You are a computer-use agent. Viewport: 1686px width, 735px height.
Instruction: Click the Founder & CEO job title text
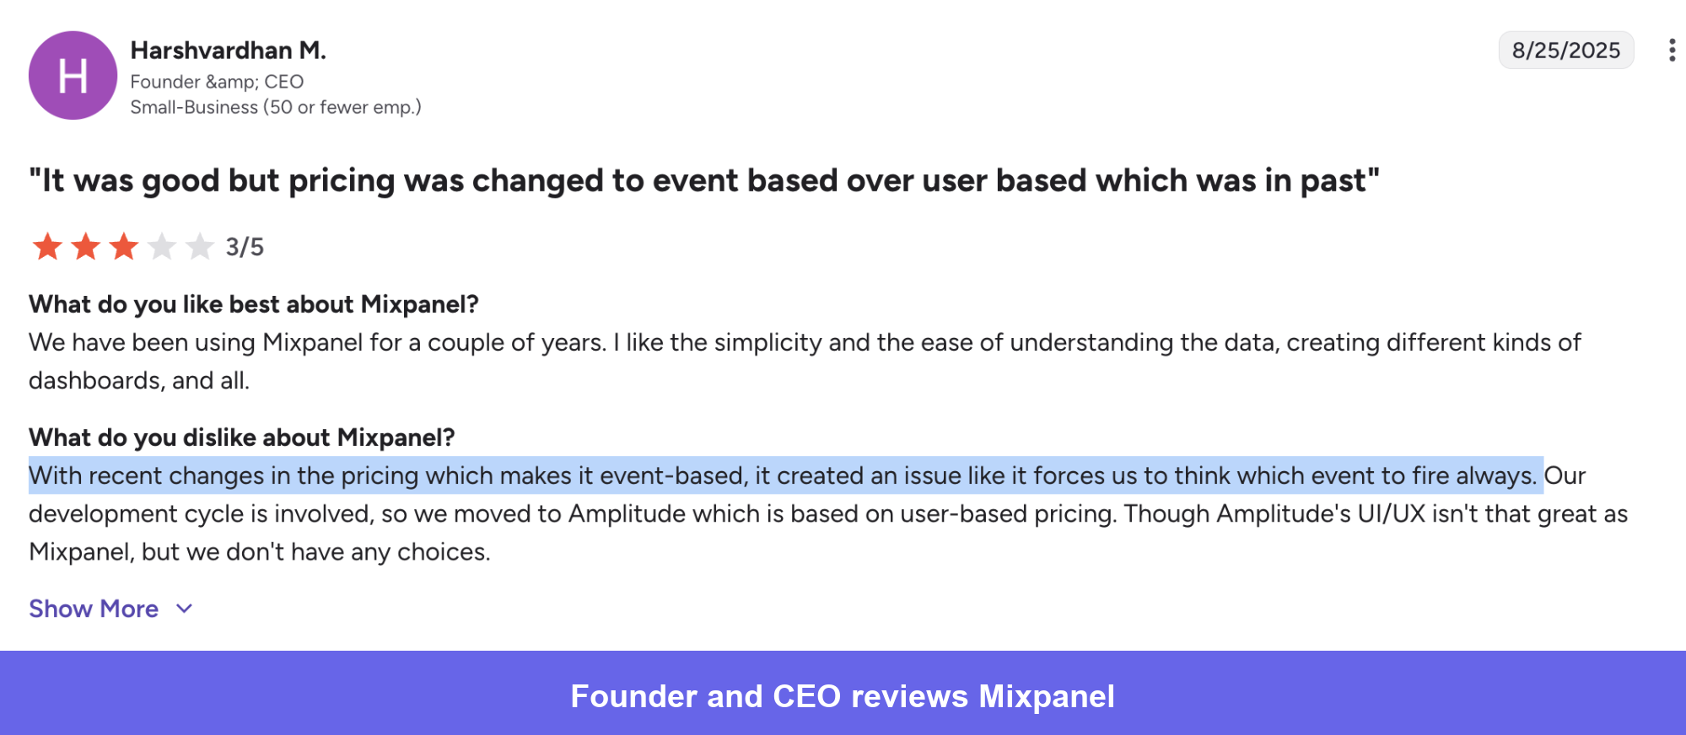(x=217, y=81)
